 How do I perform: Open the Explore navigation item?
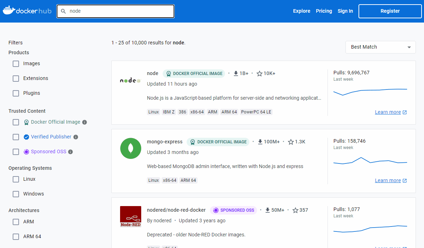click(x=301, y=11)
